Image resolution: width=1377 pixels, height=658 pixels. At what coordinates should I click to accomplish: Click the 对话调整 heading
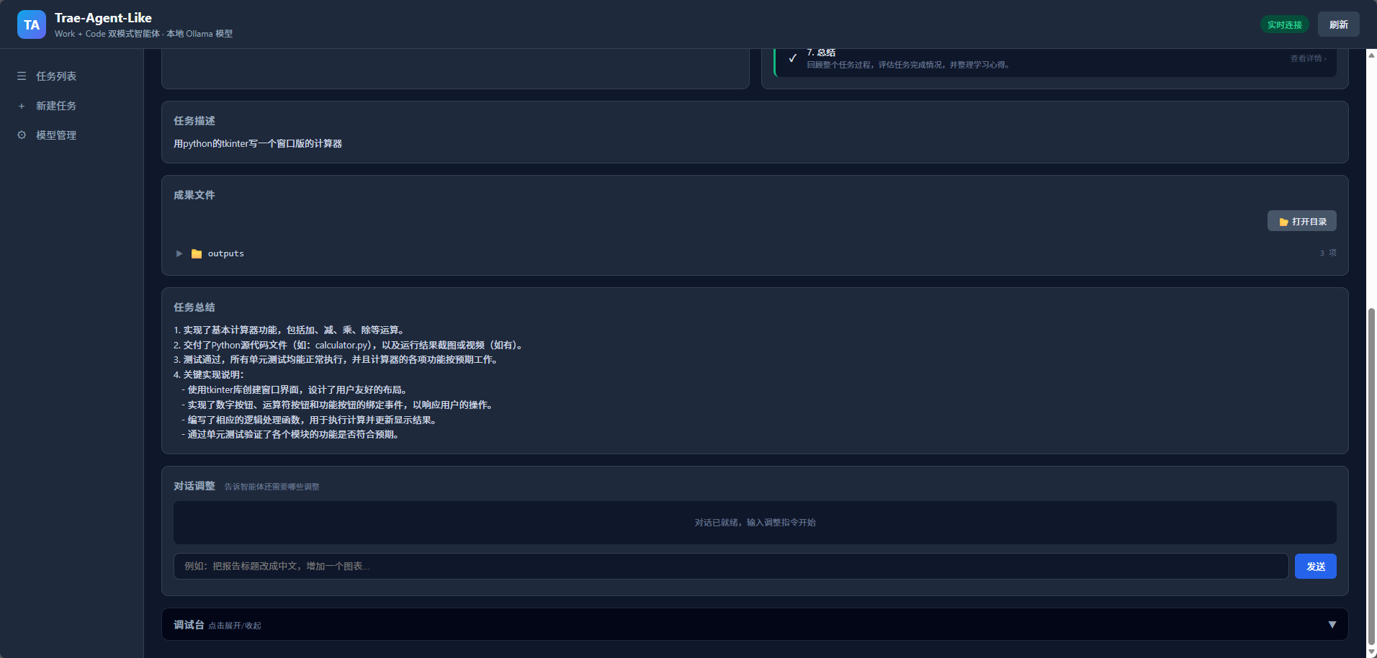(194, 486)
